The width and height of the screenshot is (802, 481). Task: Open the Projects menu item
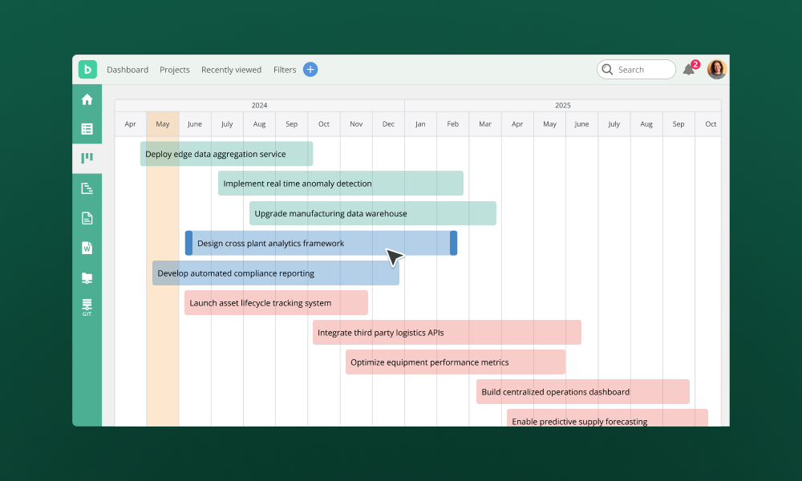pos(175,70)
